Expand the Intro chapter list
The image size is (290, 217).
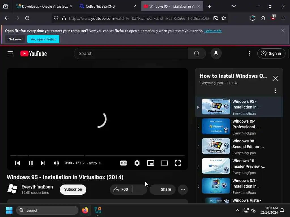(x=95, y=163)
